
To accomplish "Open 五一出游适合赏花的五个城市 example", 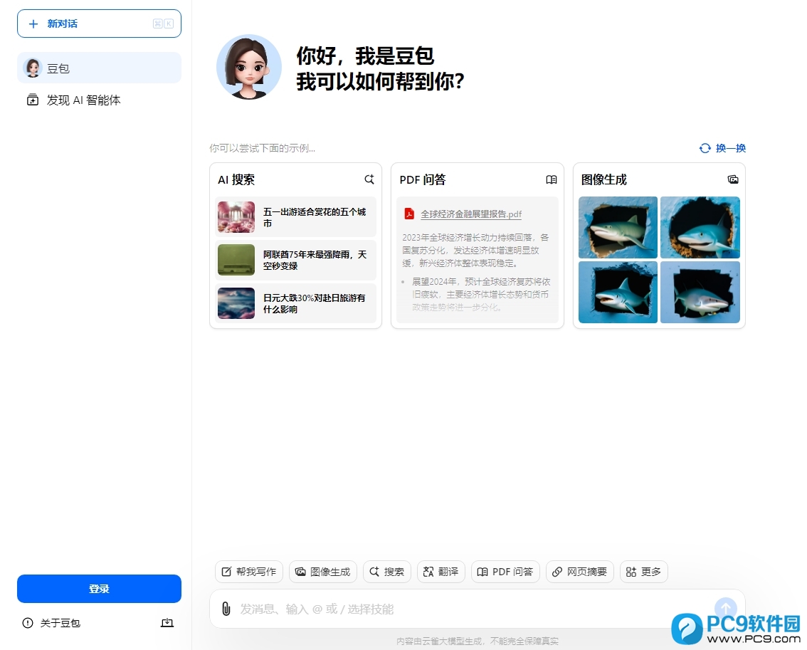I will pos(296,217).
